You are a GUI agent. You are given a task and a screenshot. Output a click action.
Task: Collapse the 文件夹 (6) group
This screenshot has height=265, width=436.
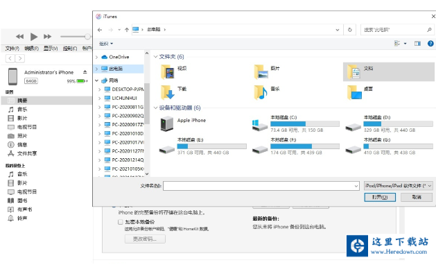156,56
